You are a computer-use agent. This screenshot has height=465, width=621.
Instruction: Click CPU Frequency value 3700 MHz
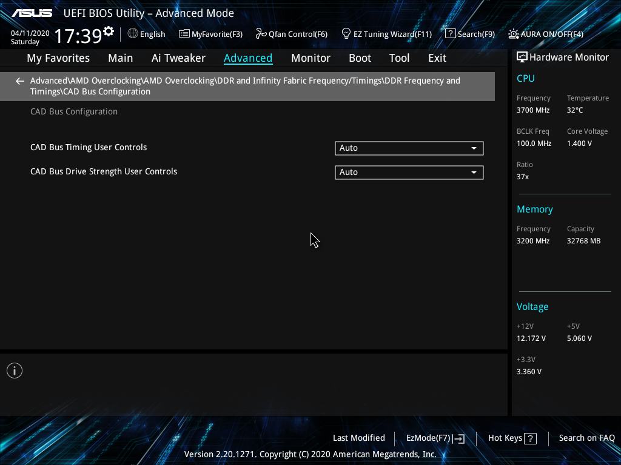click(532, 110)
